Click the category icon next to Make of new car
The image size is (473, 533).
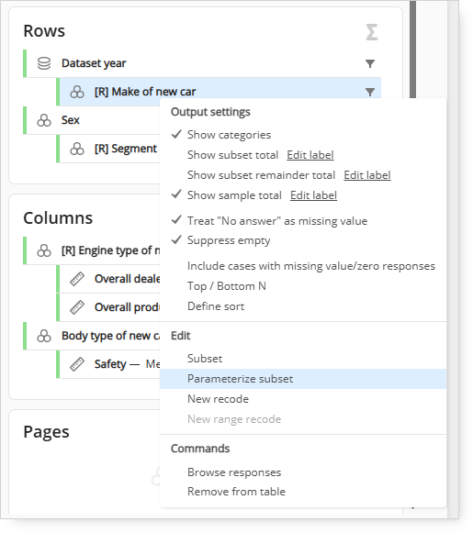(x=77, y=92)
